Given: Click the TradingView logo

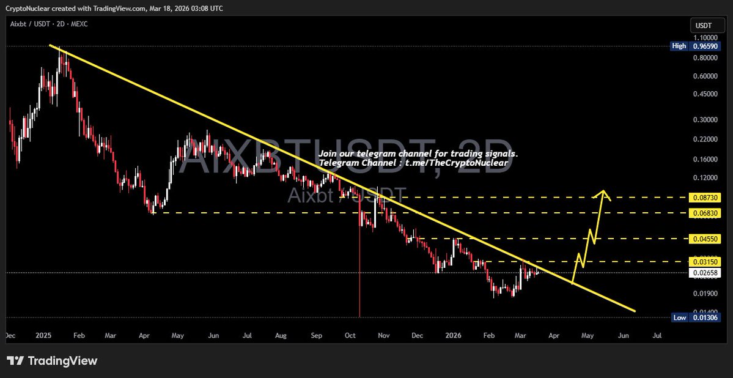Looking at the screenshot, I should tap(53, 361).
